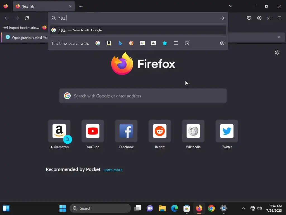The height and width of the screenshot is (215, 286).
Task: Personalize new tab gear icon
Action: click(277, 52)
